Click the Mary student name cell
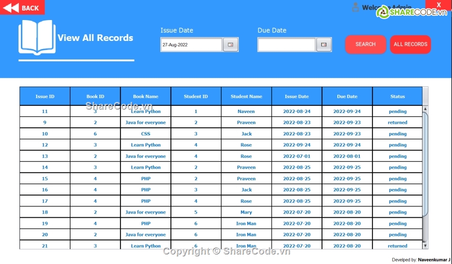Screen dimensions: 452x264 click(246, 213)
